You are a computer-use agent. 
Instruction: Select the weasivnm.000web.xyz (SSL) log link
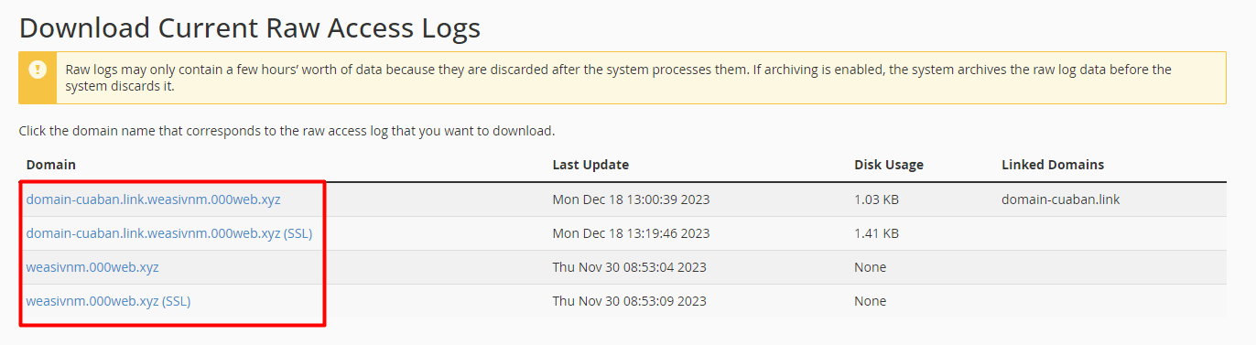coord(108,301)
